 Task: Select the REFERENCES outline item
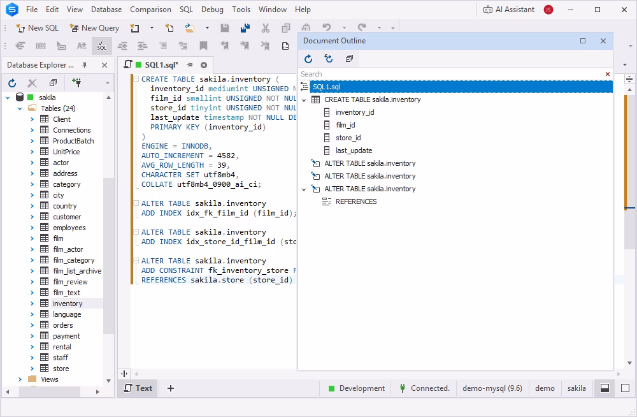(x=356, y=201)
